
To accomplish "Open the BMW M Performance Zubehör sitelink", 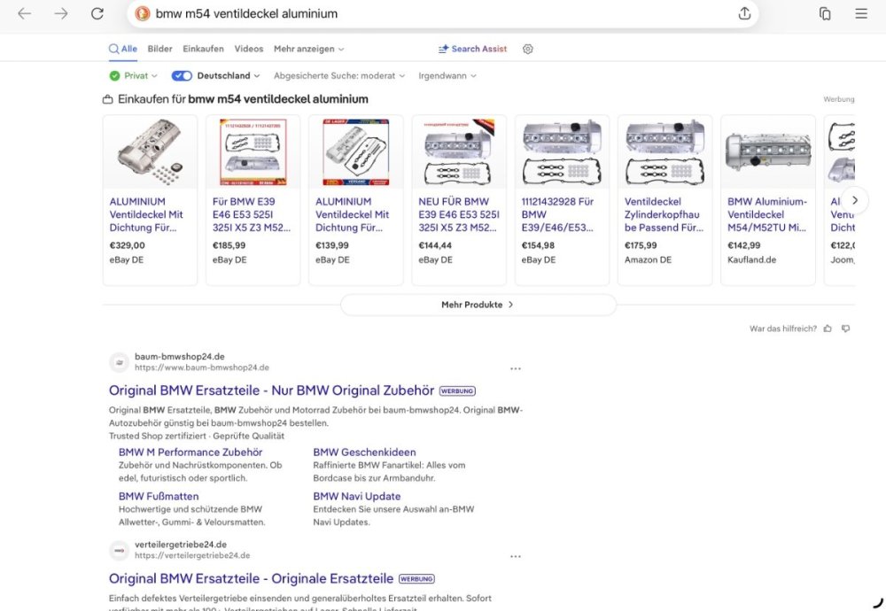I will tap(190, 452).
